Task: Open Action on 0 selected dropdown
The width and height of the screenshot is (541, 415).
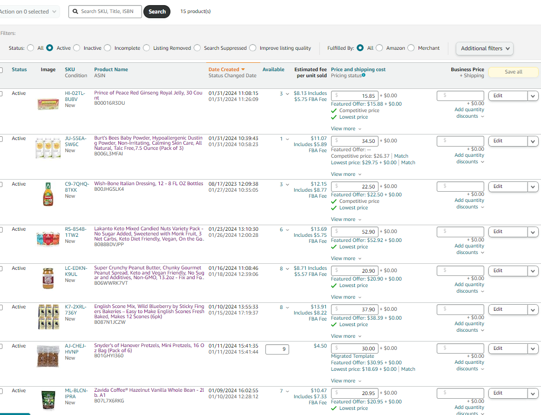Action: pos(29,11)
